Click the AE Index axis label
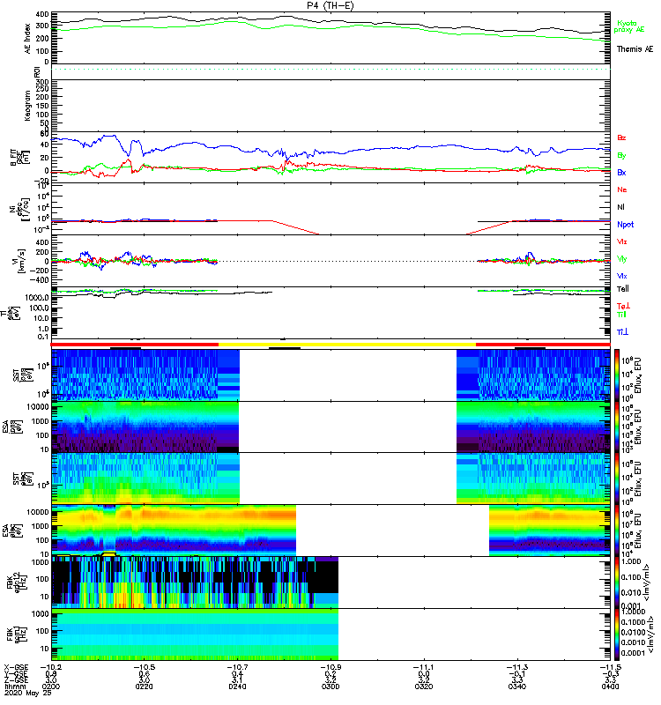 pyautogui.click(x=28, y=39)
